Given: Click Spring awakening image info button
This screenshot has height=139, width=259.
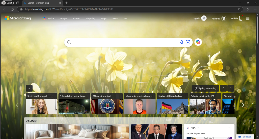Looking at the screenshot, I should pos(205,88).
